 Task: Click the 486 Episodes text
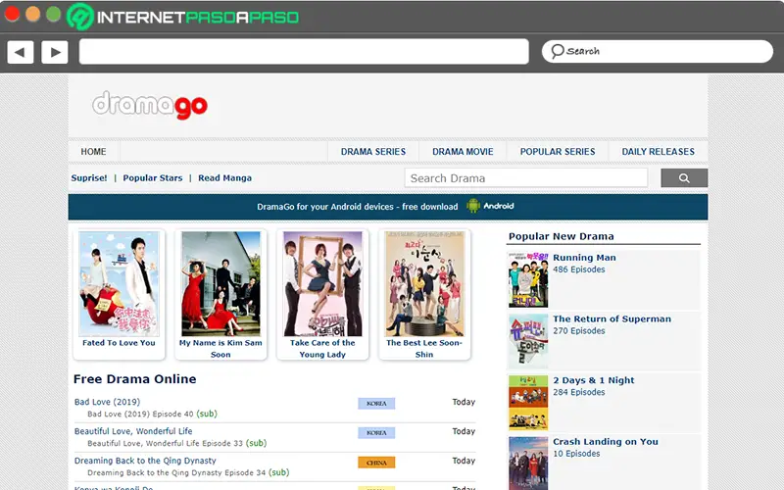pyautogui.click(x=578, y=269)
